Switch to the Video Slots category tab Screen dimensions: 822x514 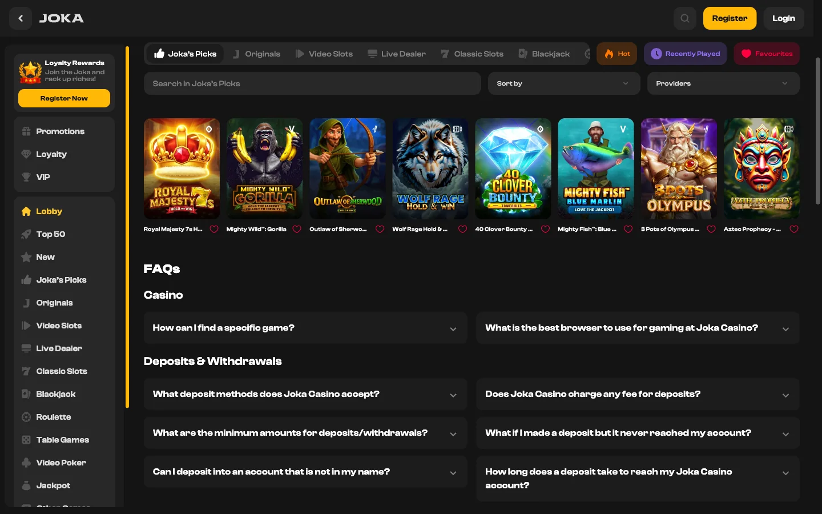pyautogui.click(x=324, y=54)
